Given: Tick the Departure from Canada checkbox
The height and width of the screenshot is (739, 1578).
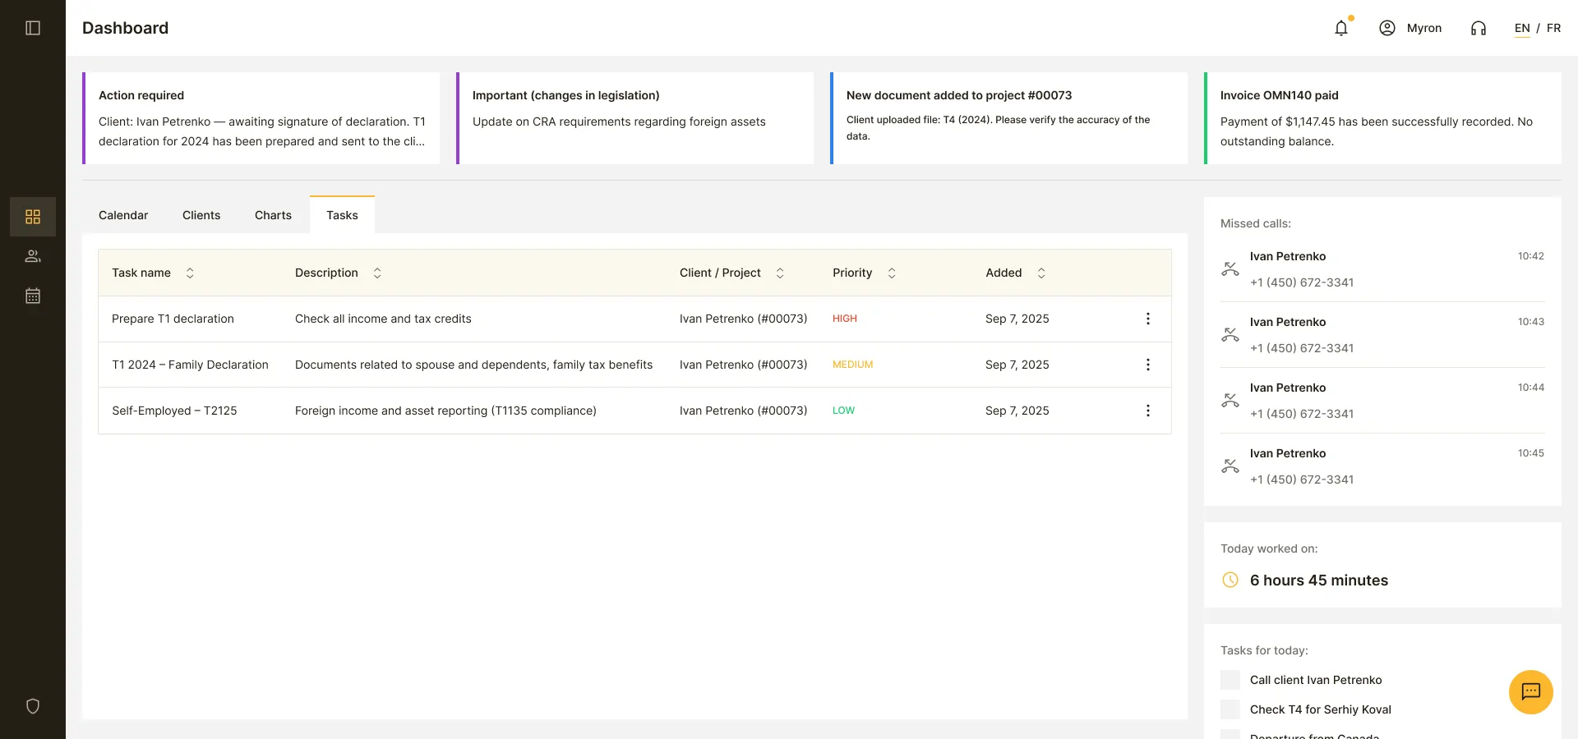Looking at the screenshot, I should [x=1230, y=734].
